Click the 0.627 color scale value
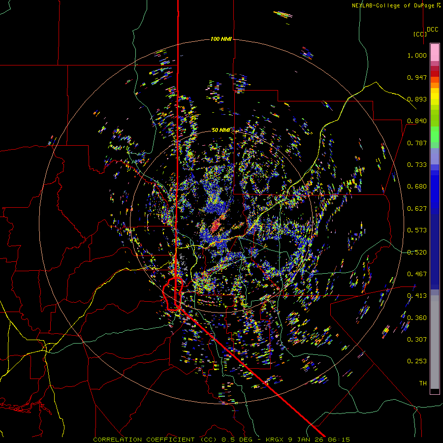Image resolution: width=443 pixels, height=443 pixels. click(417, 209)
